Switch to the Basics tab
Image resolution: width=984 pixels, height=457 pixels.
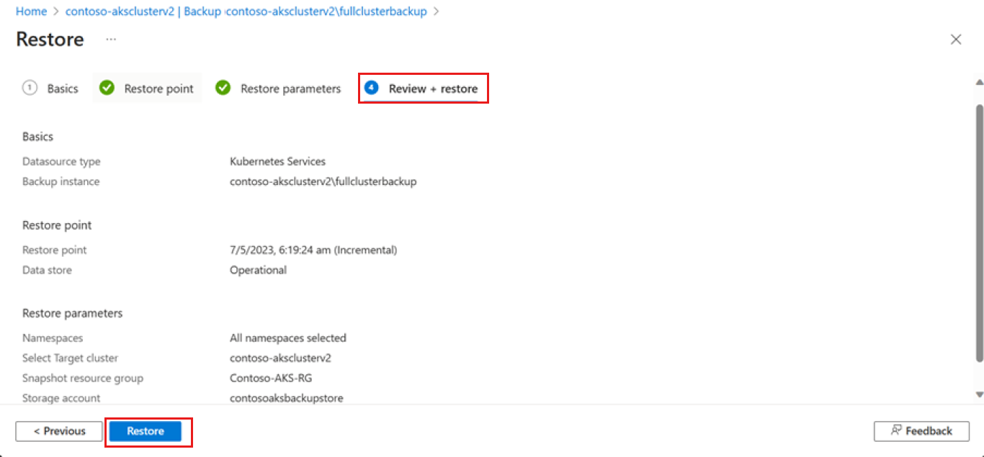tap(63, 89)
